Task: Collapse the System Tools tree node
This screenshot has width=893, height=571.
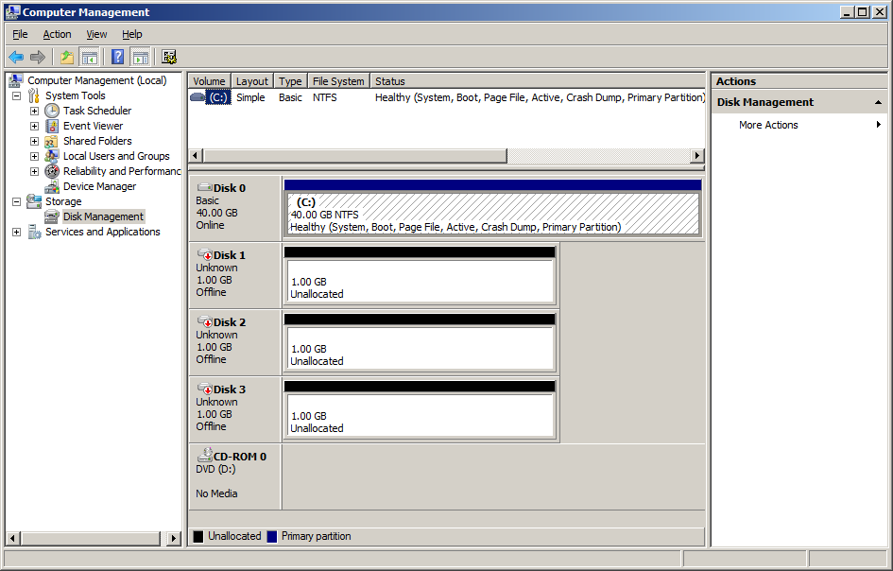Action: coord(16,95)
